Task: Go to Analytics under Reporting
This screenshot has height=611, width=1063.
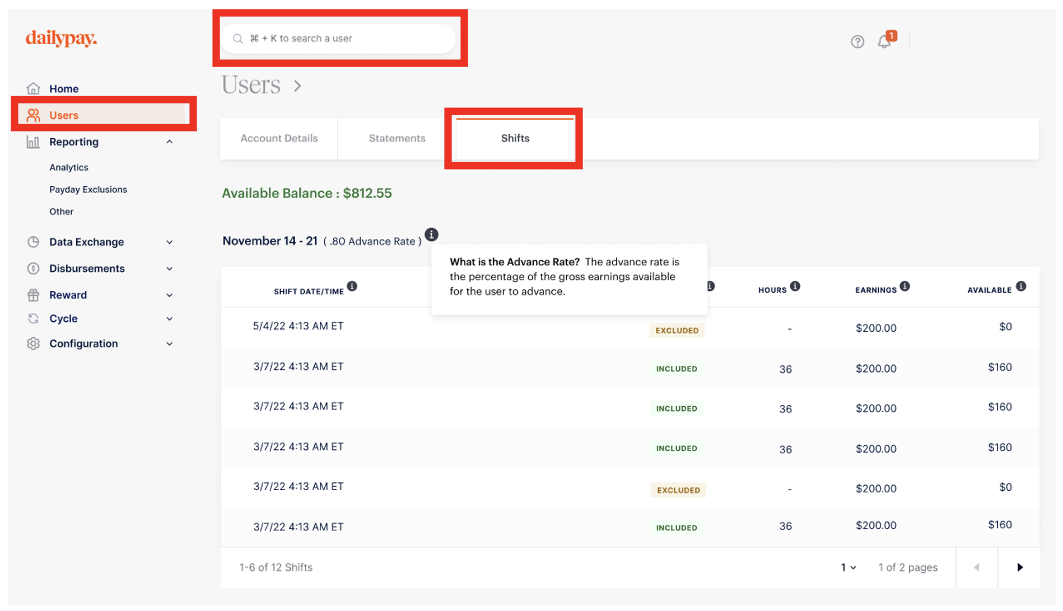Action: (x=69, y=167)
